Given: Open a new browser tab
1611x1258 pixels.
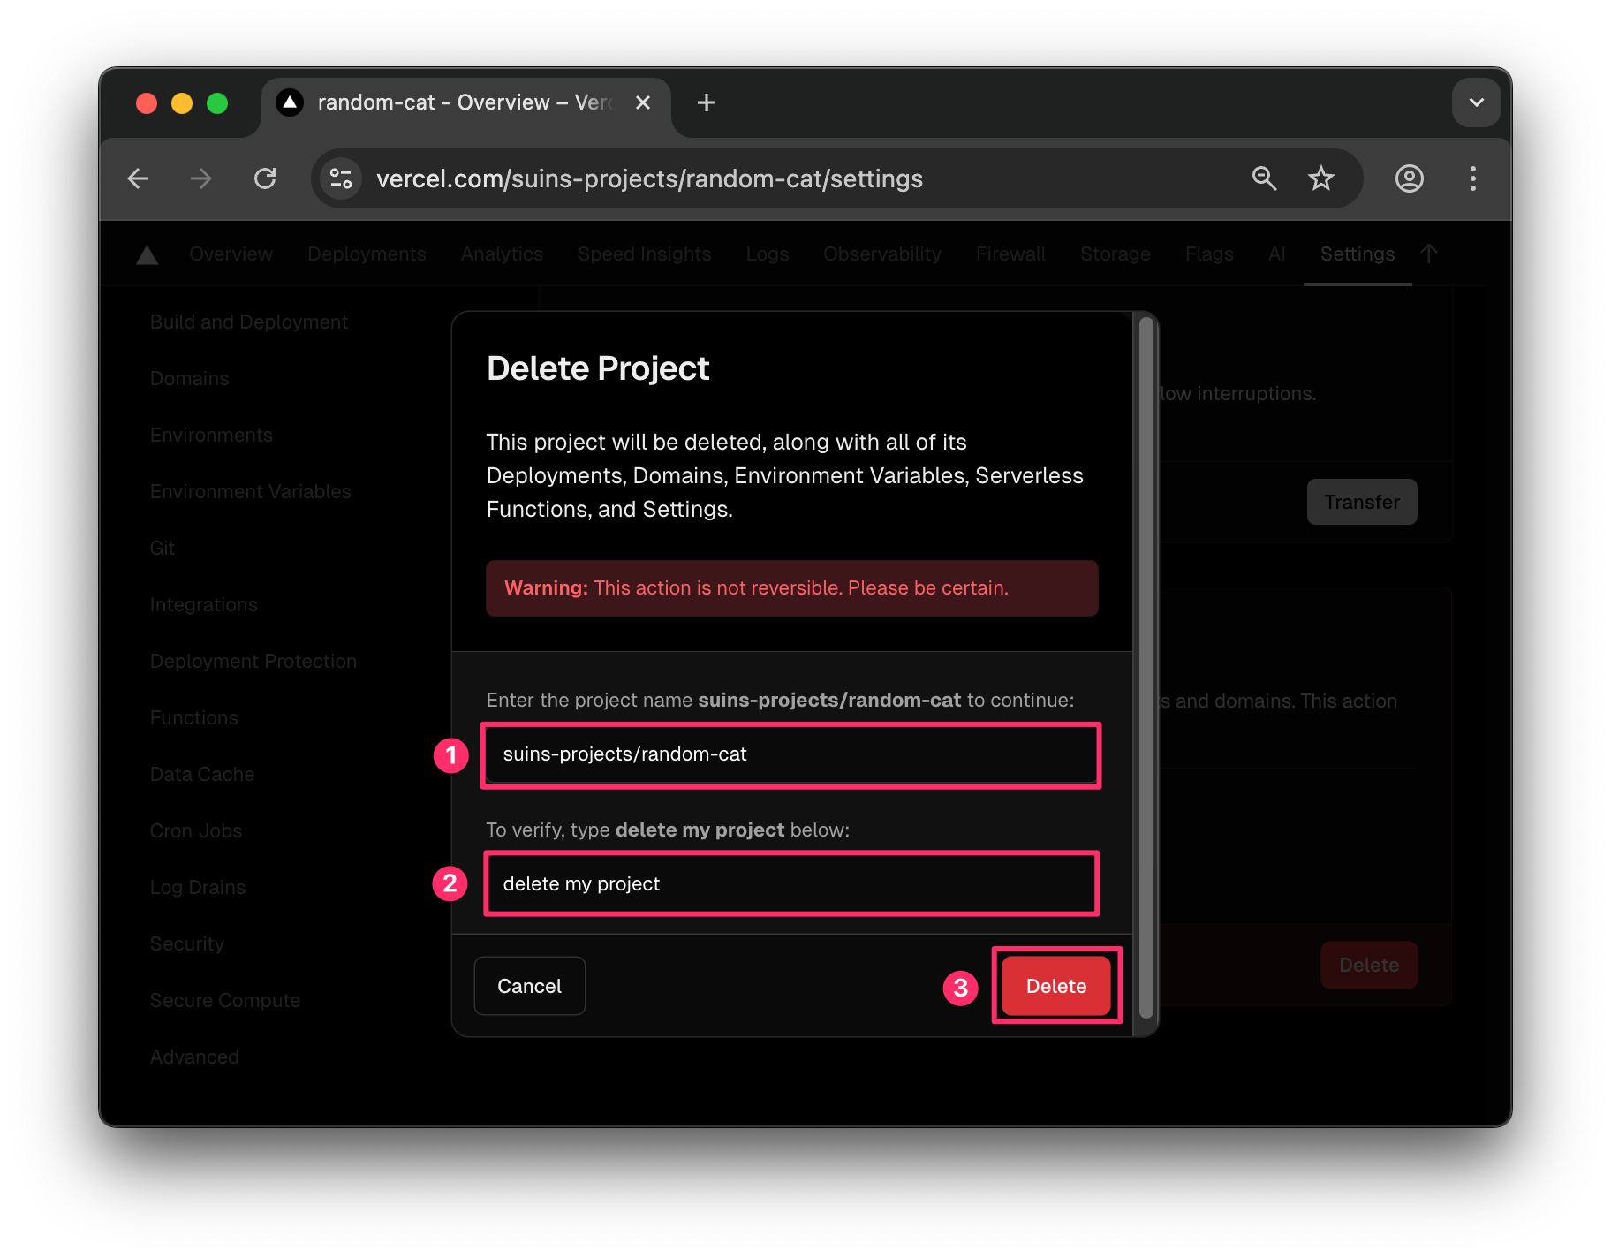Looking at the screenshot, I should [x=705, y=102].
